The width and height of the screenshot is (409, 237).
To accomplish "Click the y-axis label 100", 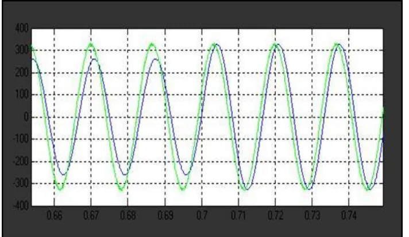I will (x=22, y=94).
